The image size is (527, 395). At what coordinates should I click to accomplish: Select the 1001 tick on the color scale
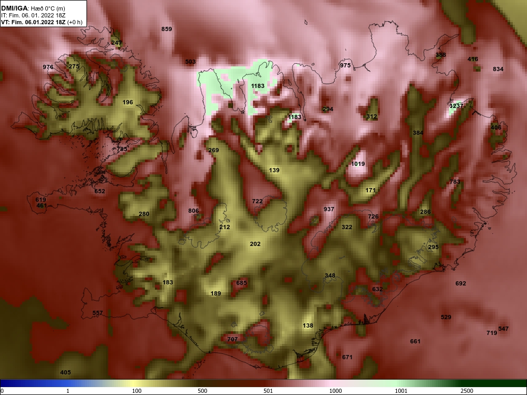pos(401,391)
